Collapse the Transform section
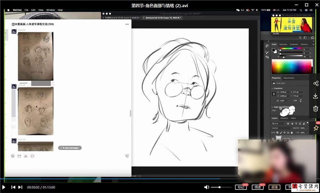The width and height of the screenshot is (320, 193). click(x=272, y=89)
